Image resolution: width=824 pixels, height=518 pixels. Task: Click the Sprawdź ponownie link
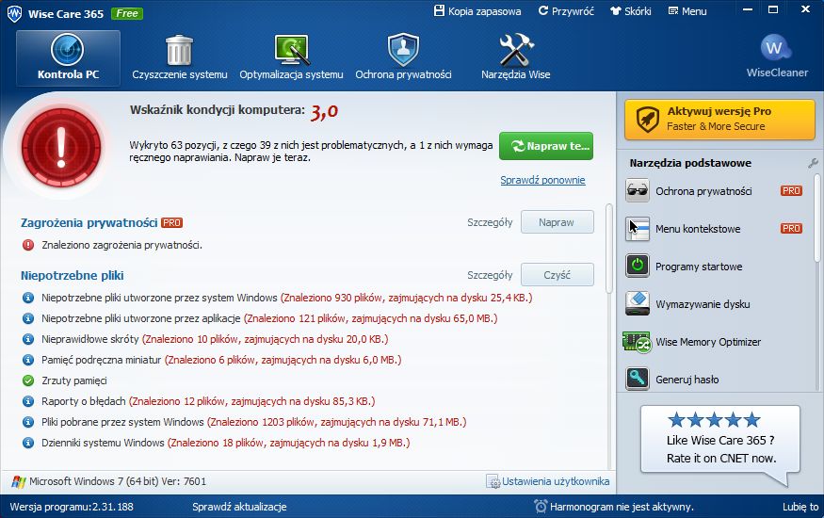(x=542, y=180)
